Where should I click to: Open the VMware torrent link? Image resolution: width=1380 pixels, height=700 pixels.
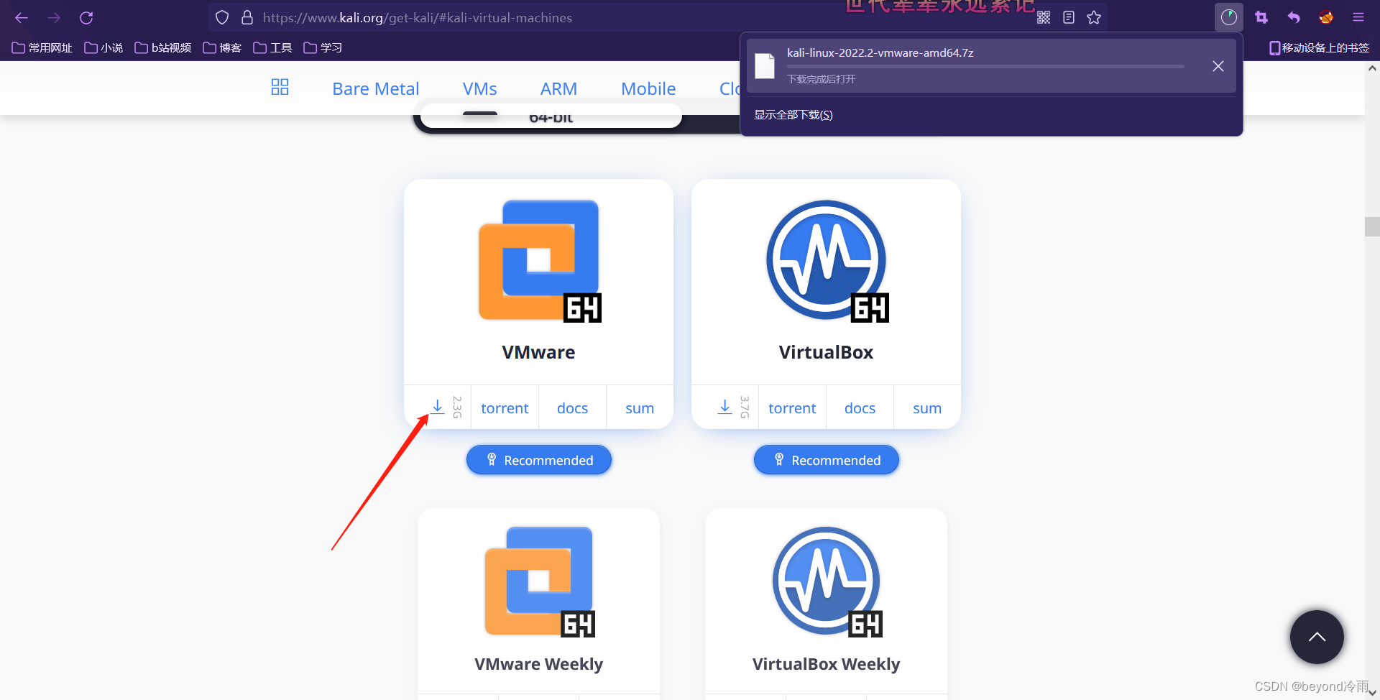[505, 408]
